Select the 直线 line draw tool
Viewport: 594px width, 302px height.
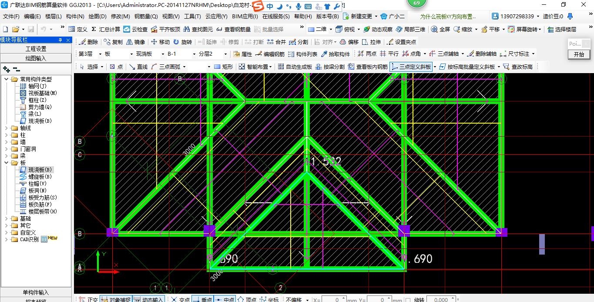point(138,67)
